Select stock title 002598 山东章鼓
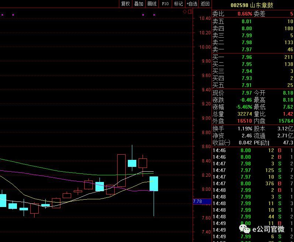294x242 pixels. coord(252,5)
